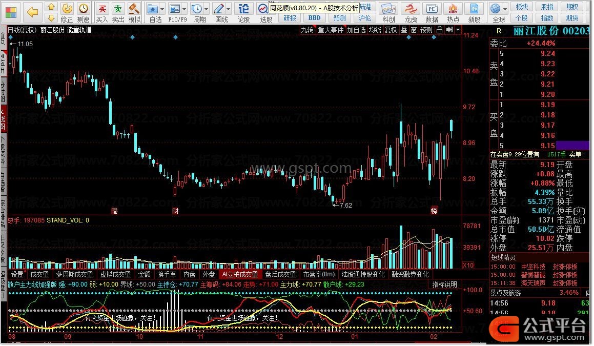594x346 pixels.
Task: Click the 加自选 add-to-watchlist button
Action: pyautogui.click(x=357, y=30)
